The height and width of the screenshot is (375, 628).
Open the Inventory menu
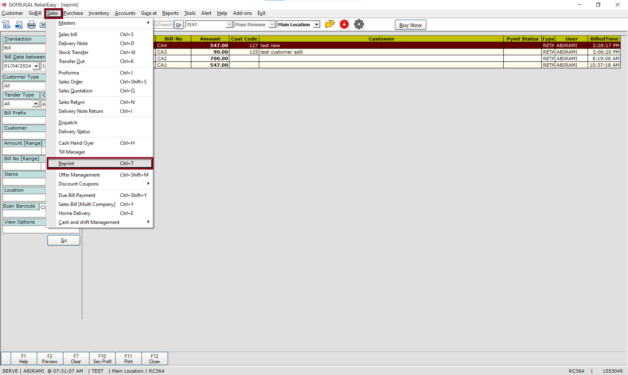click(98, 13)
